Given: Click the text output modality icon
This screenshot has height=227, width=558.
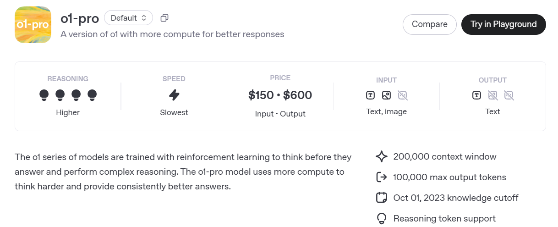Looking at the screenshot, I should pos(477,95).
